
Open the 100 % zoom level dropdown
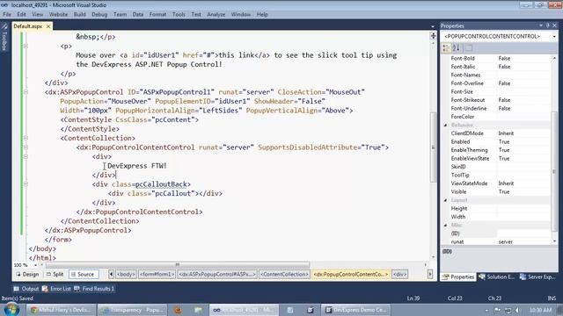coord(35,265)
